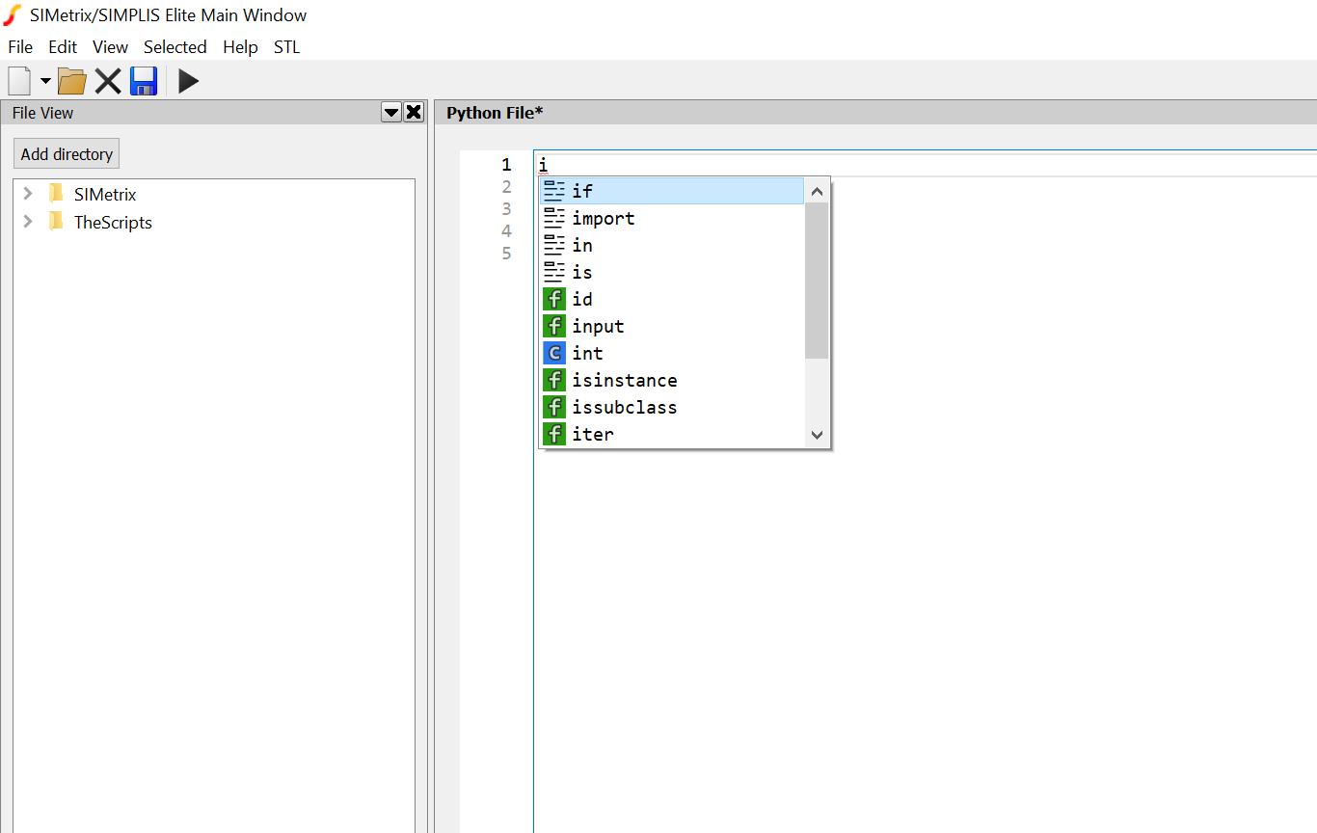
Task: Click the Open folder toolbar icon
Action: click(x=72, y=82)
